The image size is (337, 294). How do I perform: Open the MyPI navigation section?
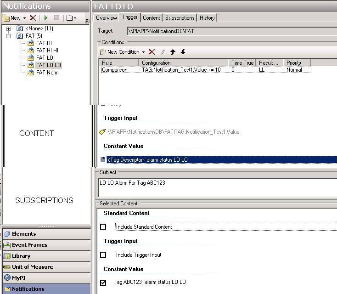point(47,278)
